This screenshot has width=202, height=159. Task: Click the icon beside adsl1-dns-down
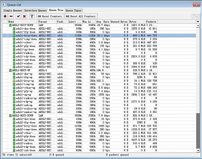14,29
